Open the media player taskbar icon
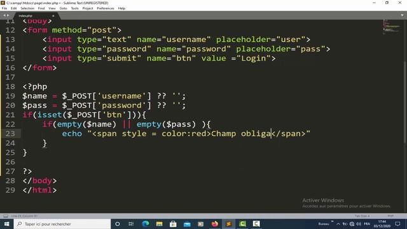Viewport: 407px width, 229px height. pos(201,224)
